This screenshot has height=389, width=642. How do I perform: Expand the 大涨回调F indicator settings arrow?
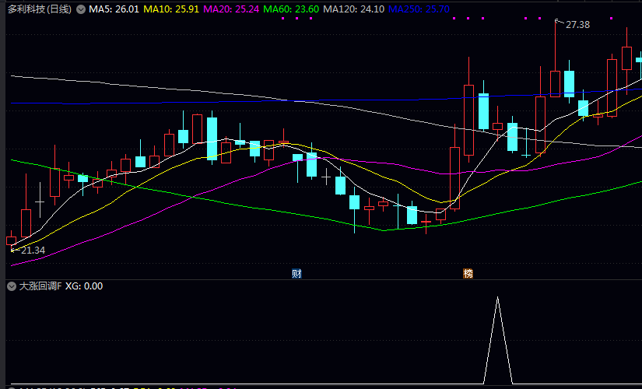(11, 286)
